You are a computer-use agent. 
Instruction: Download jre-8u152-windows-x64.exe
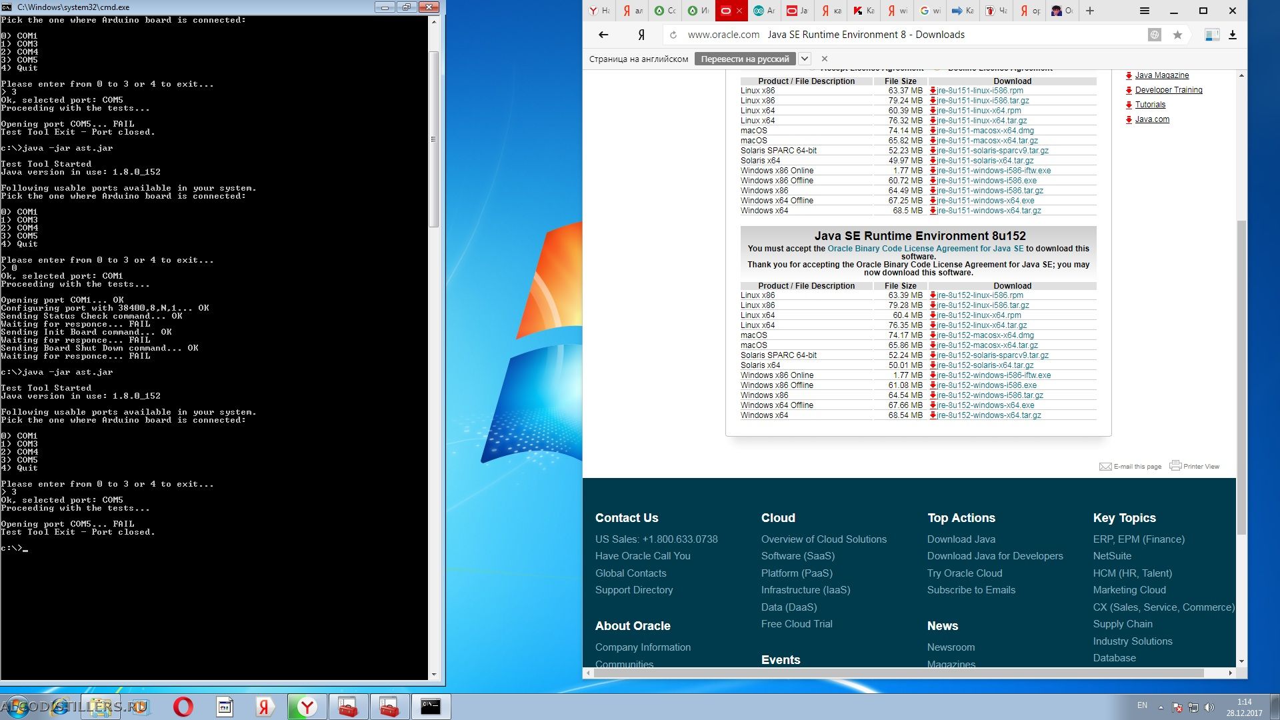point(985,405)
